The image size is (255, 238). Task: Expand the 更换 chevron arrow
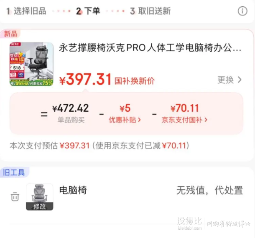[240, 80]
